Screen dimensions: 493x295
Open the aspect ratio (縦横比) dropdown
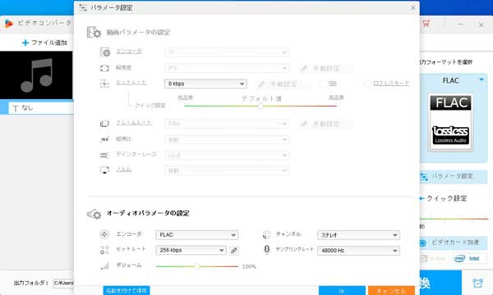coord(227,139)
